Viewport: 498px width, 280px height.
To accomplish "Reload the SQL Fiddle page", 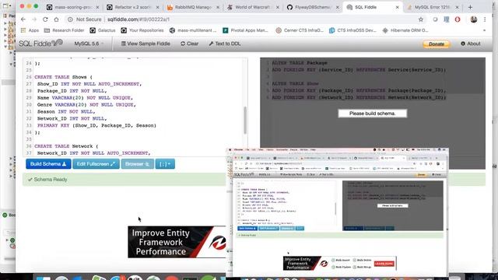I will point(45,19).
